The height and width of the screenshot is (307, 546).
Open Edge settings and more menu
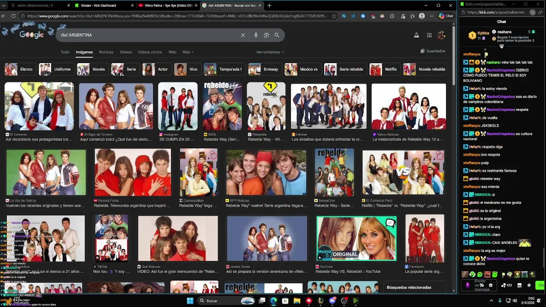click(x=431, y=16)
